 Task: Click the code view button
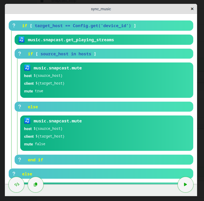(x=17, y=184)
